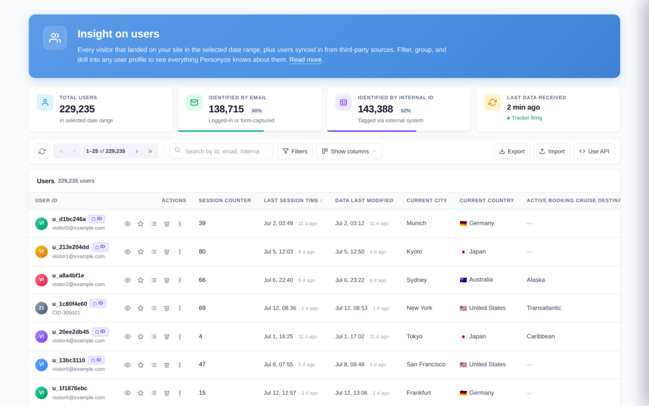
Task: Delete user u_d1bc246a with trash icon
Action: pyautogui.click(x=167, y=224)
